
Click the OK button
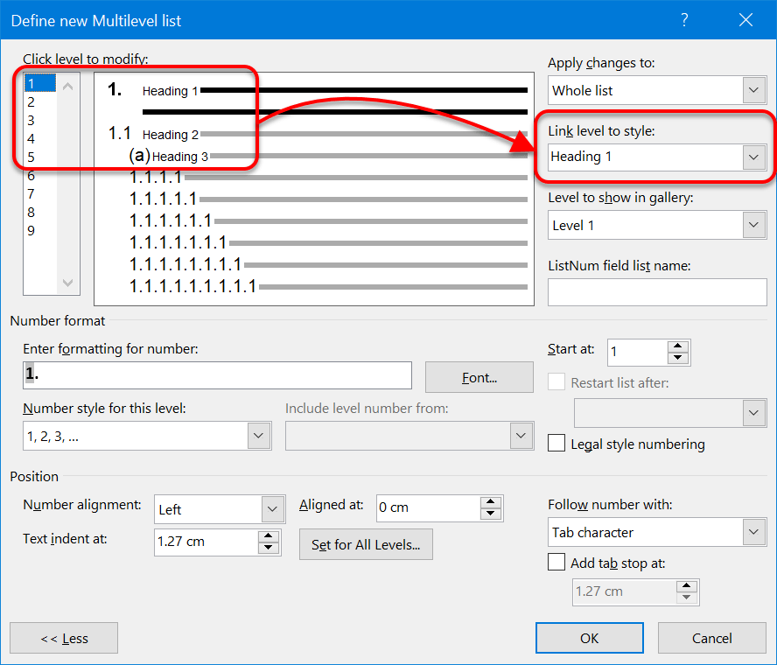coord(589,638)
